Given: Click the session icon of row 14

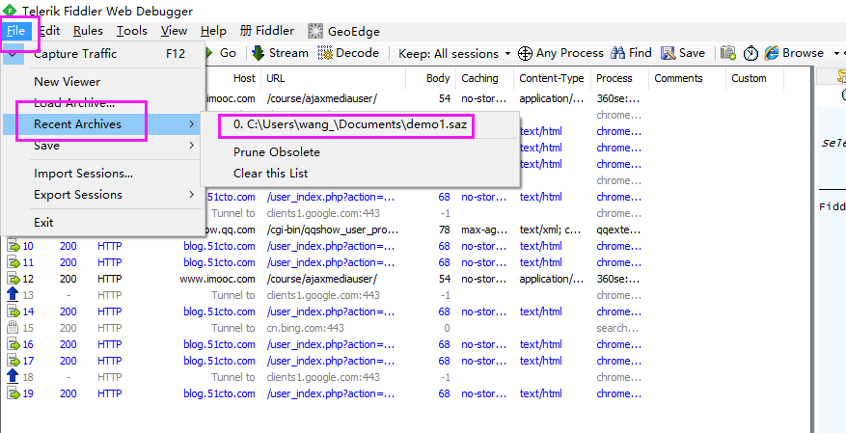Looking at the screenshot, I should click(13, 311).
